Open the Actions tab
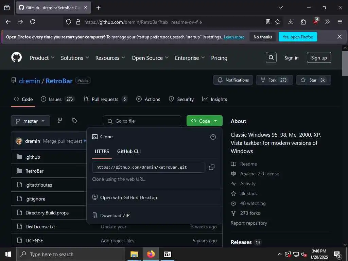Screen dimensions: 348x261 pos(148,99)
